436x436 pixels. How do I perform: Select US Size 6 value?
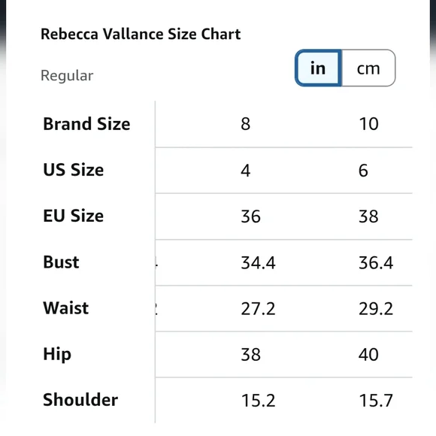point(363,170)
